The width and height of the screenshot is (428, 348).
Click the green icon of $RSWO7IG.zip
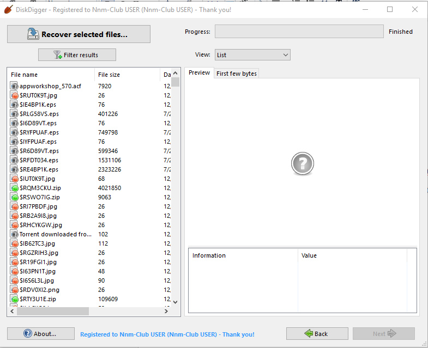pos(14,197)
